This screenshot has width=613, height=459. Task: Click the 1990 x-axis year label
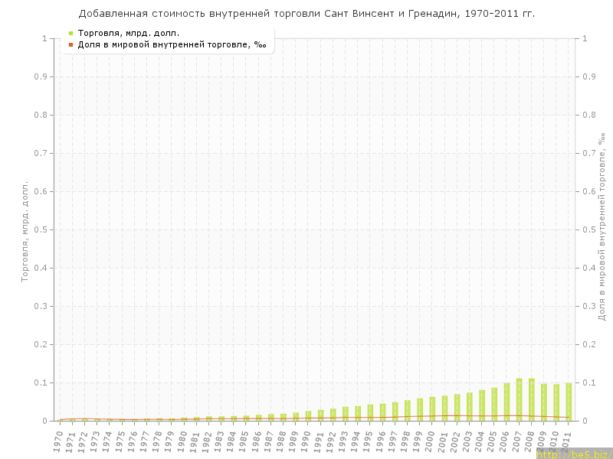point(306,441)
